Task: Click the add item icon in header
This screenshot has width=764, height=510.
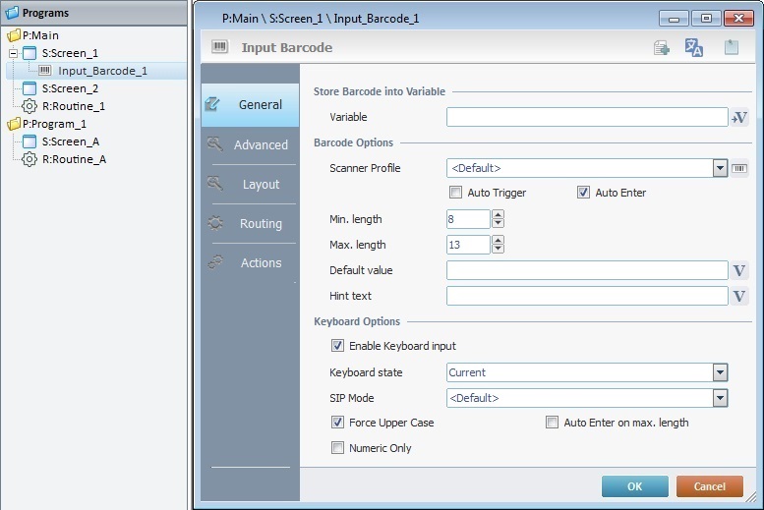Action: click(662, 48)
